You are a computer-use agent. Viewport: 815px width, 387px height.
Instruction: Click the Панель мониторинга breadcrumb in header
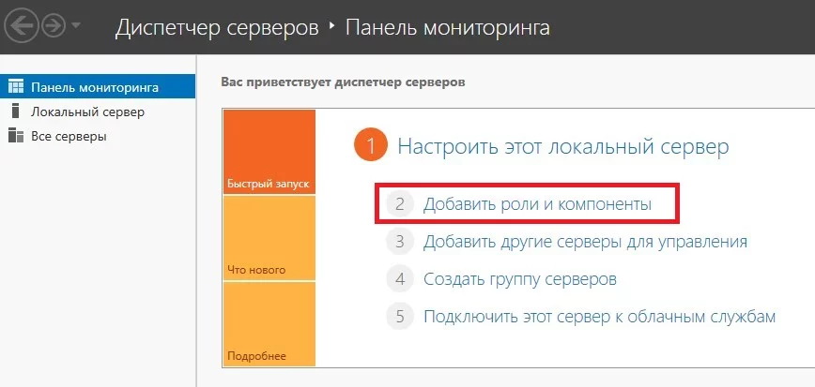click(448, 27)
